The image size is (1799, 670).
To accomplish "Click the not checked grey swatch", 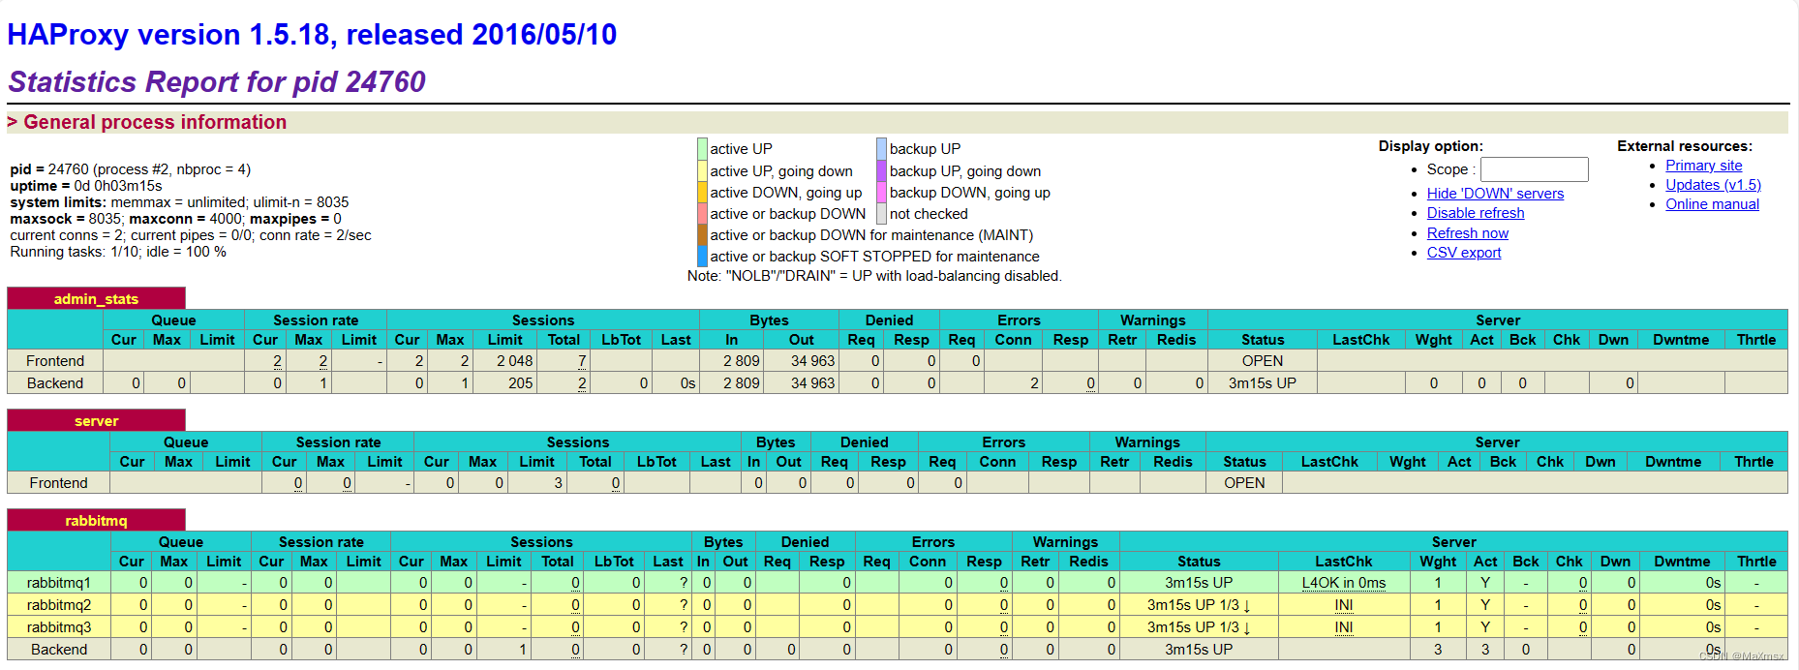I will click(882, 213).
